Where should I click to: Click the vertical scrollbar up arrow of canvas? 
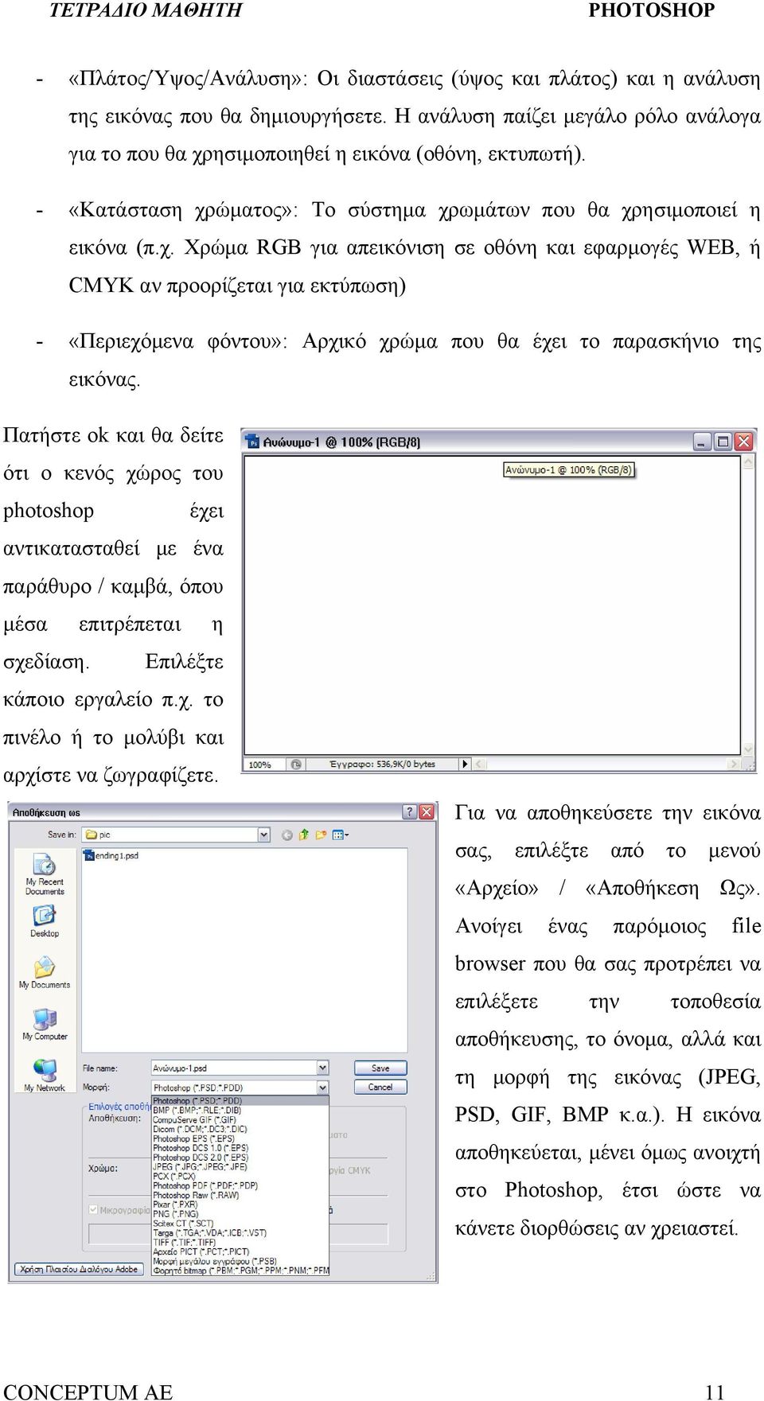[x=748, y=462]
